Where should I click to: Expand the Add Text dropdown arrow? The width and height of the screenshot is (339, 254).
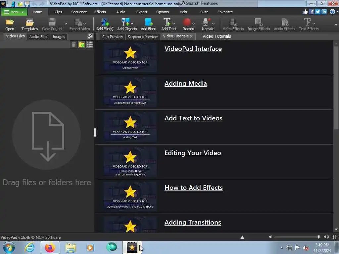(x=173, y=23)
